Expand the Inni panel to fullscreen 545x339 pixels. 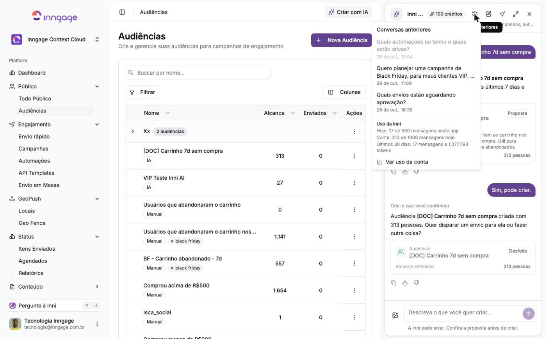click(x=516, y=14)
